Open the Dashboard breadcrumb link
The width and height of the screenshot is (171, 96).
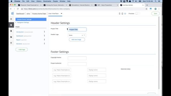coord(20,14)
